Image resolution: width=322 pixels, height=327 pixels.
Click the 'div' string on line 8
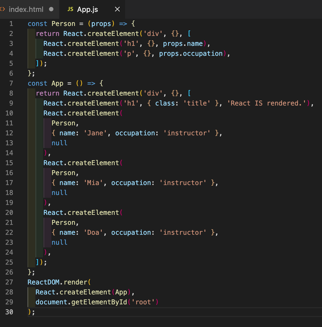153,93
